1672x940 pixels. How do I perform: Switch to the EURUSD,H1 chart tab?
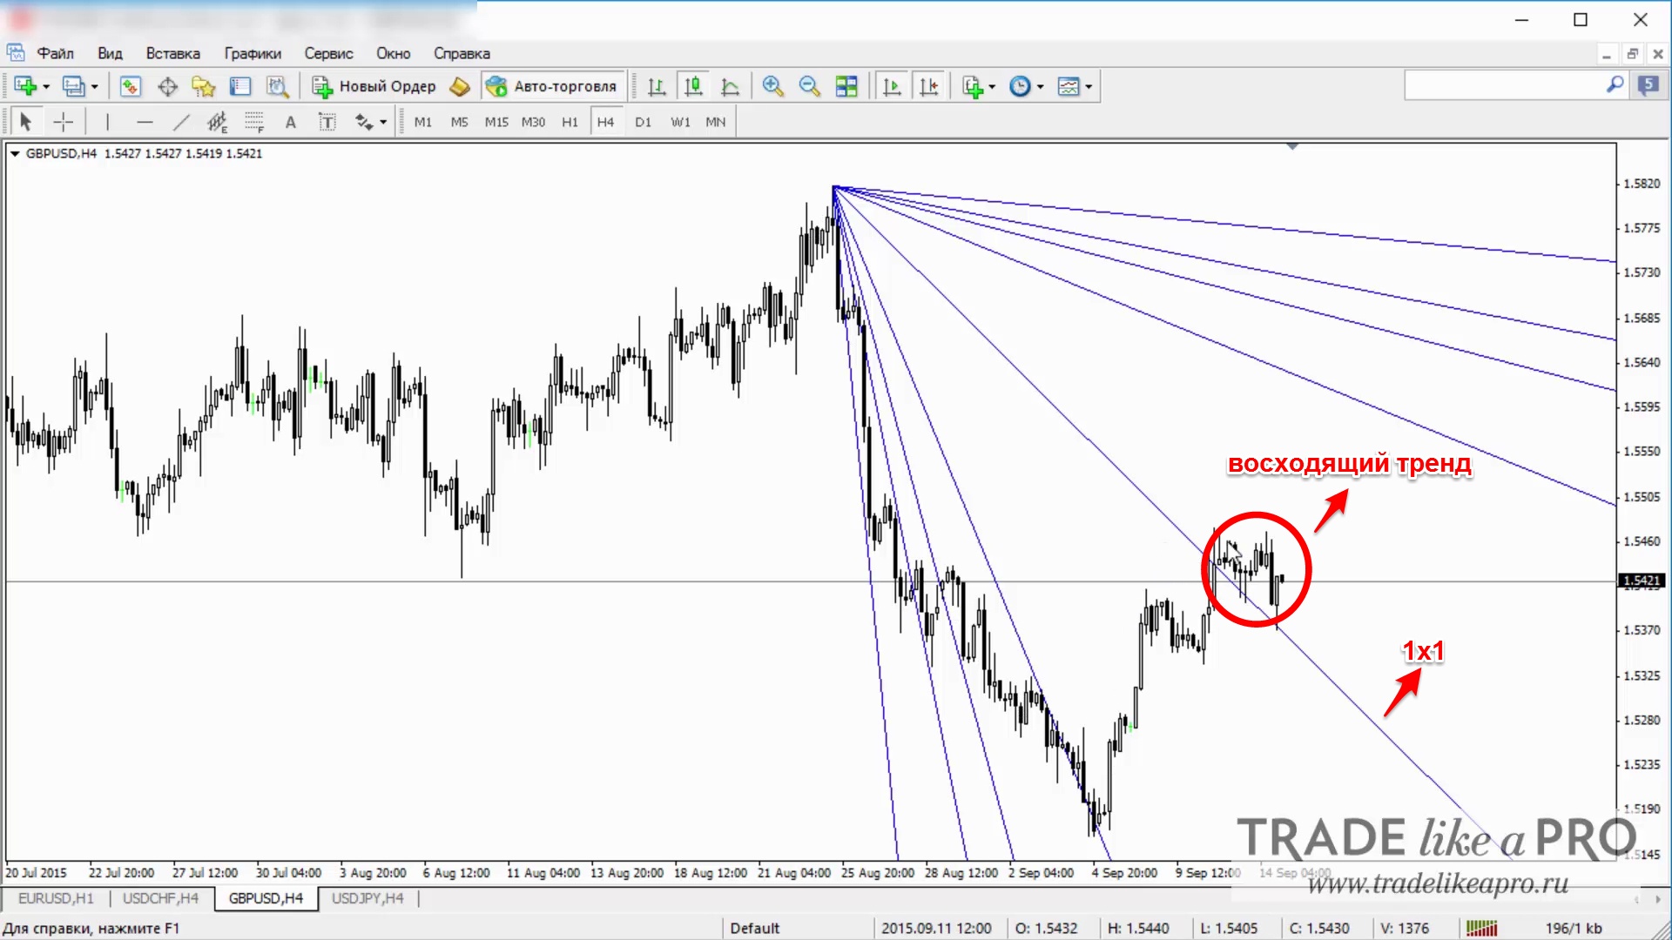56,898
